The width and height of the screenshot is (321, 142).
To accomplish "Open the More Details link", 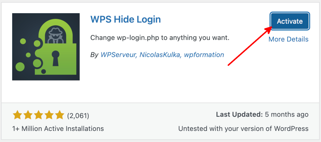I will tap(288, 39).
